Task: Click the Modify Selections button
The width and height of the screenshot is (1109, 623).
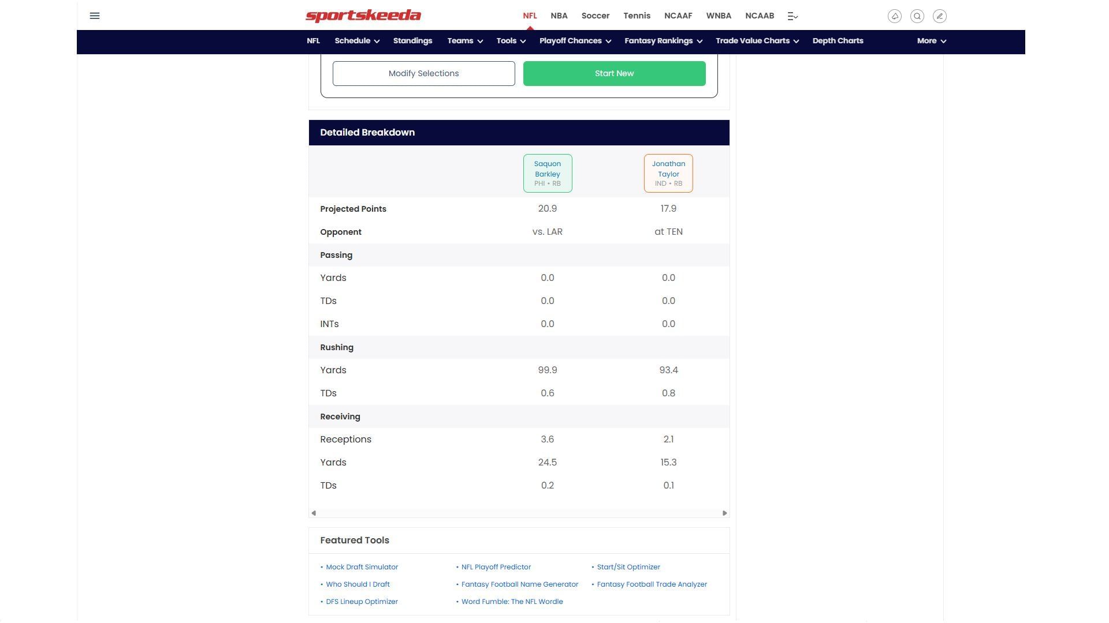Action: [x=423, y=74]
